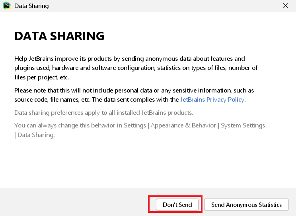Click the text 'Data sharing preferences apply to all installed JetBrains products.'
Image resolution: width=296 pixels, height=216 pixels.
click(103, 113)
